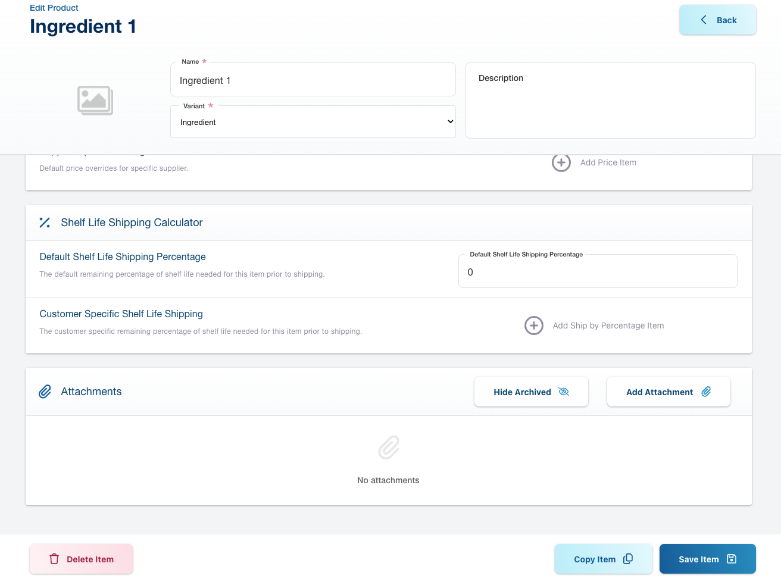Edit the Default Shelf Life Shipping Percentage field
781x579 pixels.
[597, 272]
